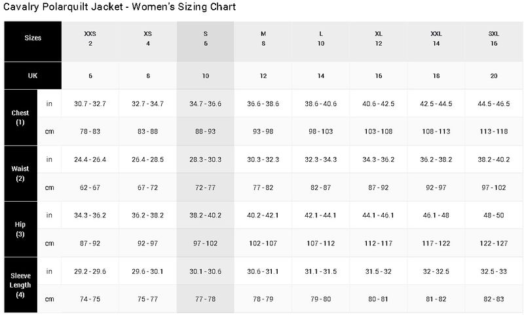Viewport: 524px width, 315px height.
Task: Select the Waist (2) row label
Action: tap(20, 173)
